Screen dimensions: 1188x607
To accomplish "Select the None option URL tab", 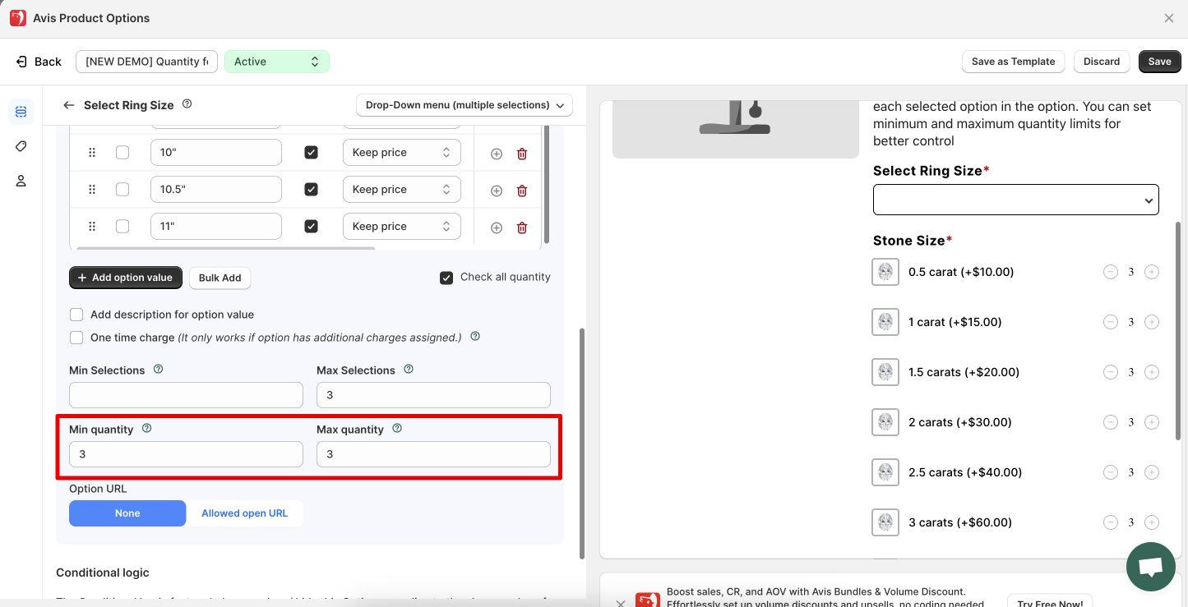I will click(x=127, y=513).
